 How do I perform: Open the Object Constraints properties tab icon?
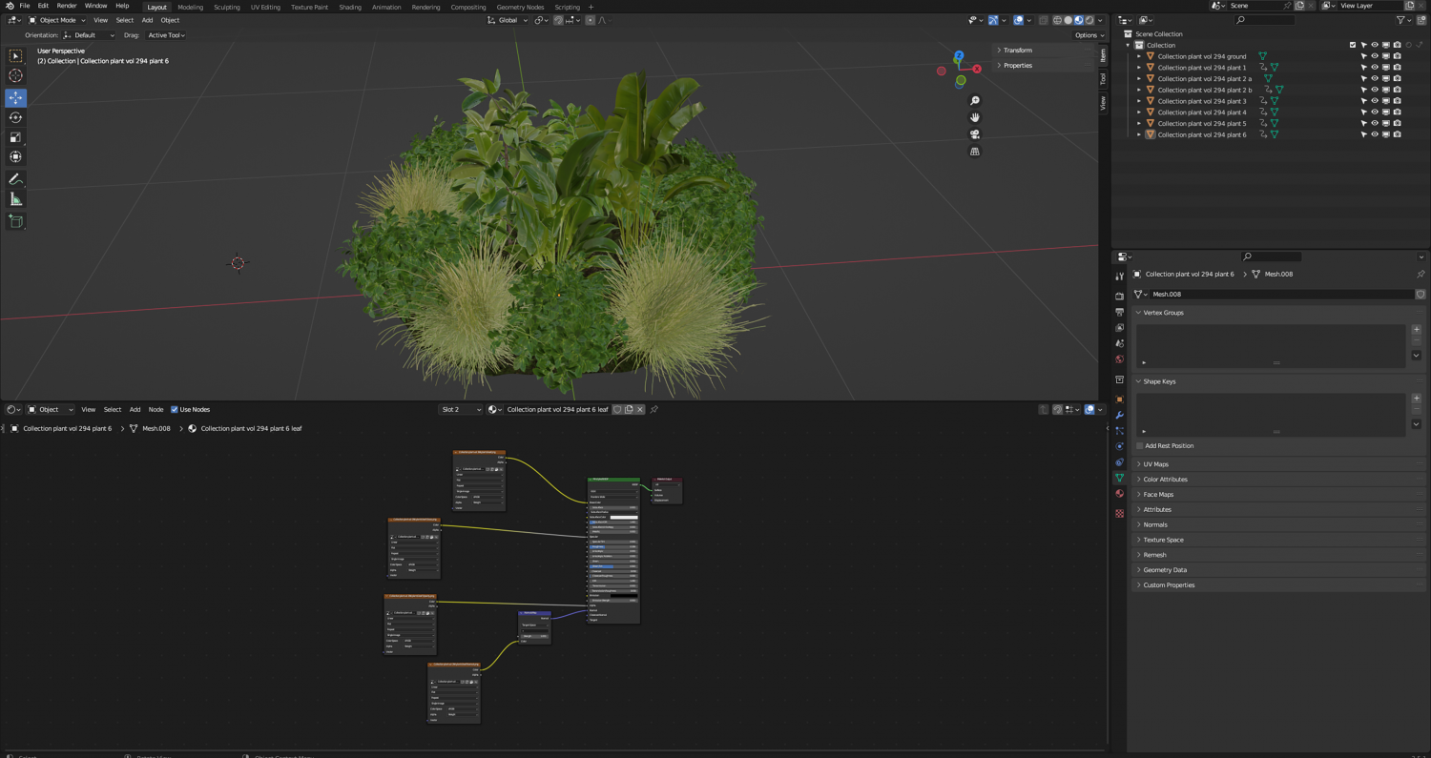click(1120, 462)
